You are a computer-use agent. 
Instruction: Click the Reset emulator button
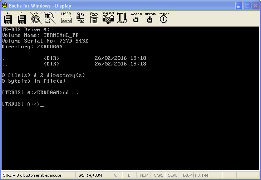coord(136,18)
